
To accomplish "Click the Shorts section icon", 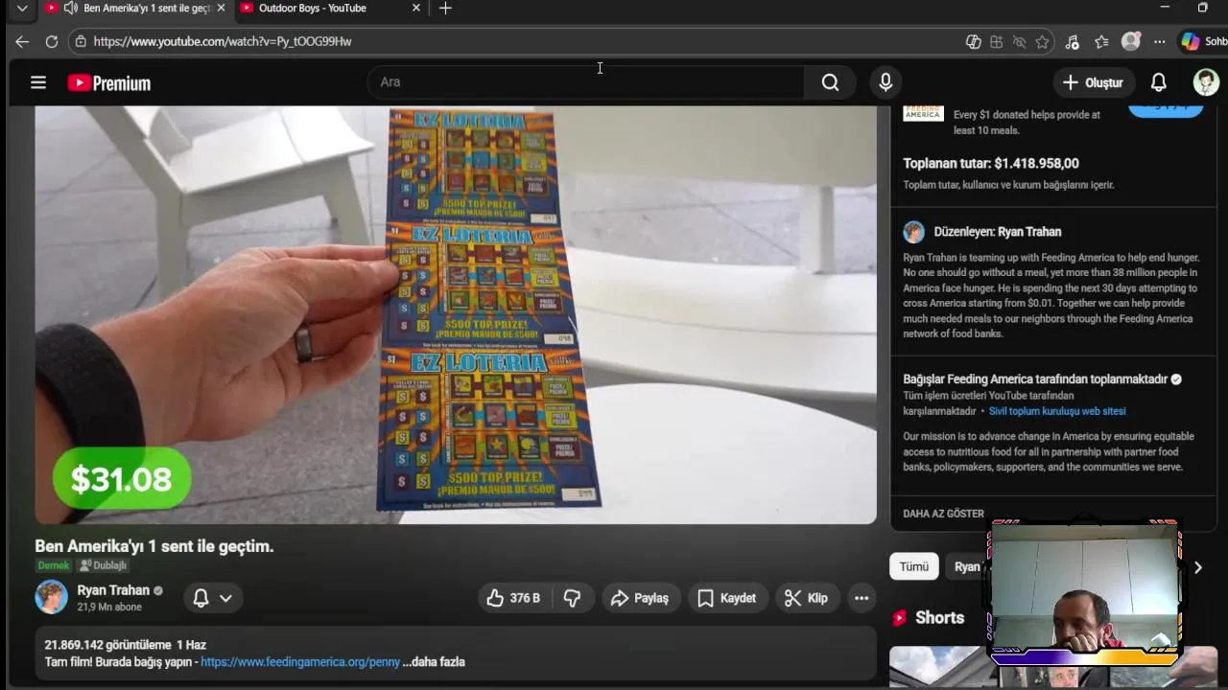I will (900, 618).
